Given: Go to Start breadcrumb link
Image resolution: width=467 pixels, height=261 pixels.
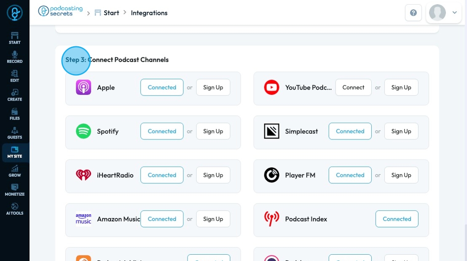Looking at the screenshot, I should [111, 13].
